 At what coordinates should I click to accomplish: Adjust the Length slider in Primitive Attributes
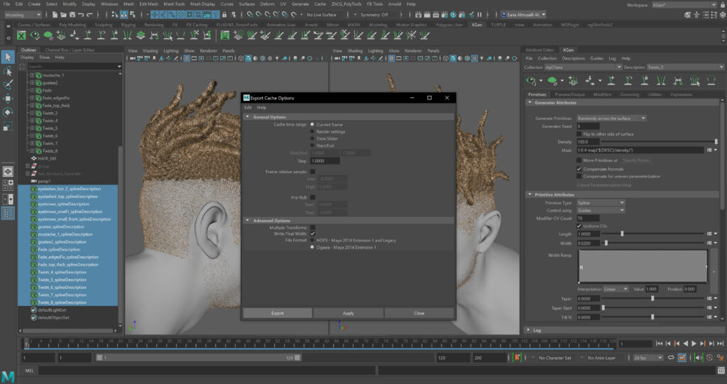623,234
